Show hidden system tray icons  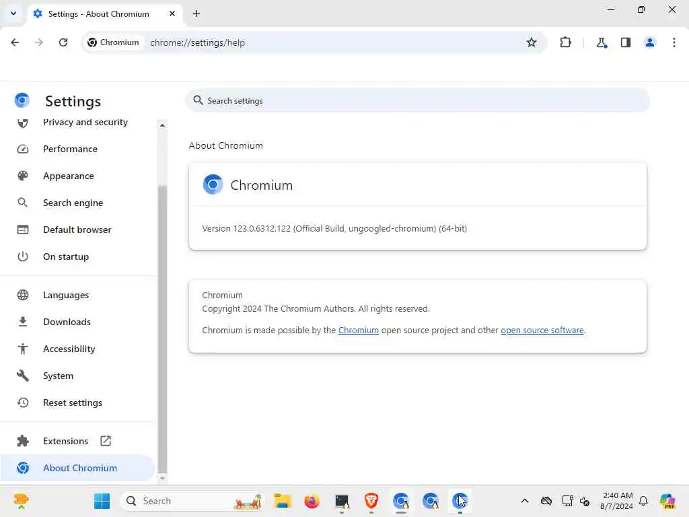coord(525,501)
